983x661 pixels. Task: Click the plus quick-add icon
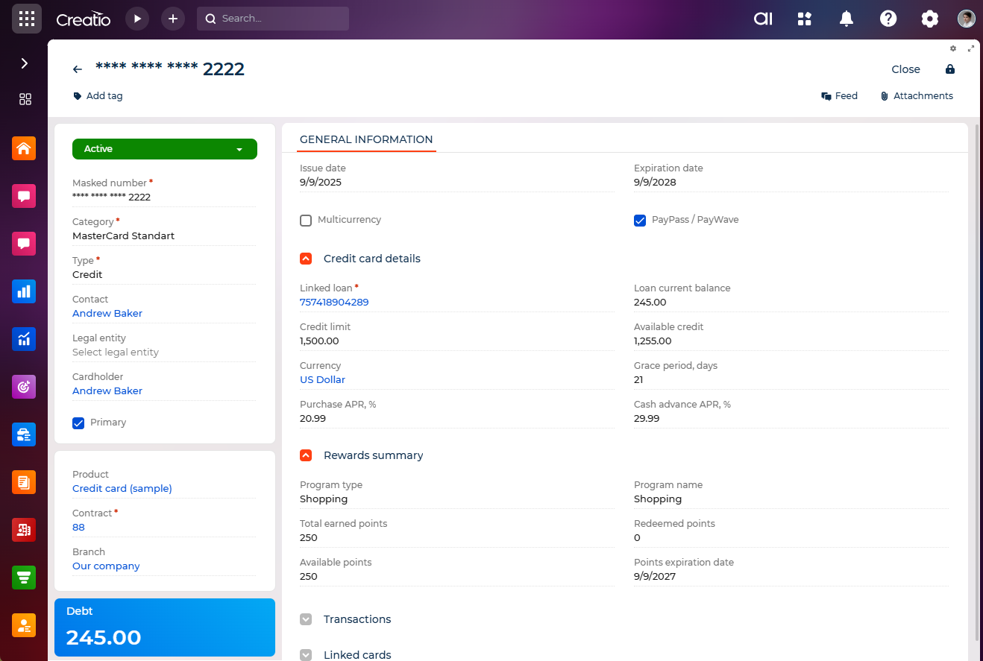pyautogui.click(x=173, y=19)
